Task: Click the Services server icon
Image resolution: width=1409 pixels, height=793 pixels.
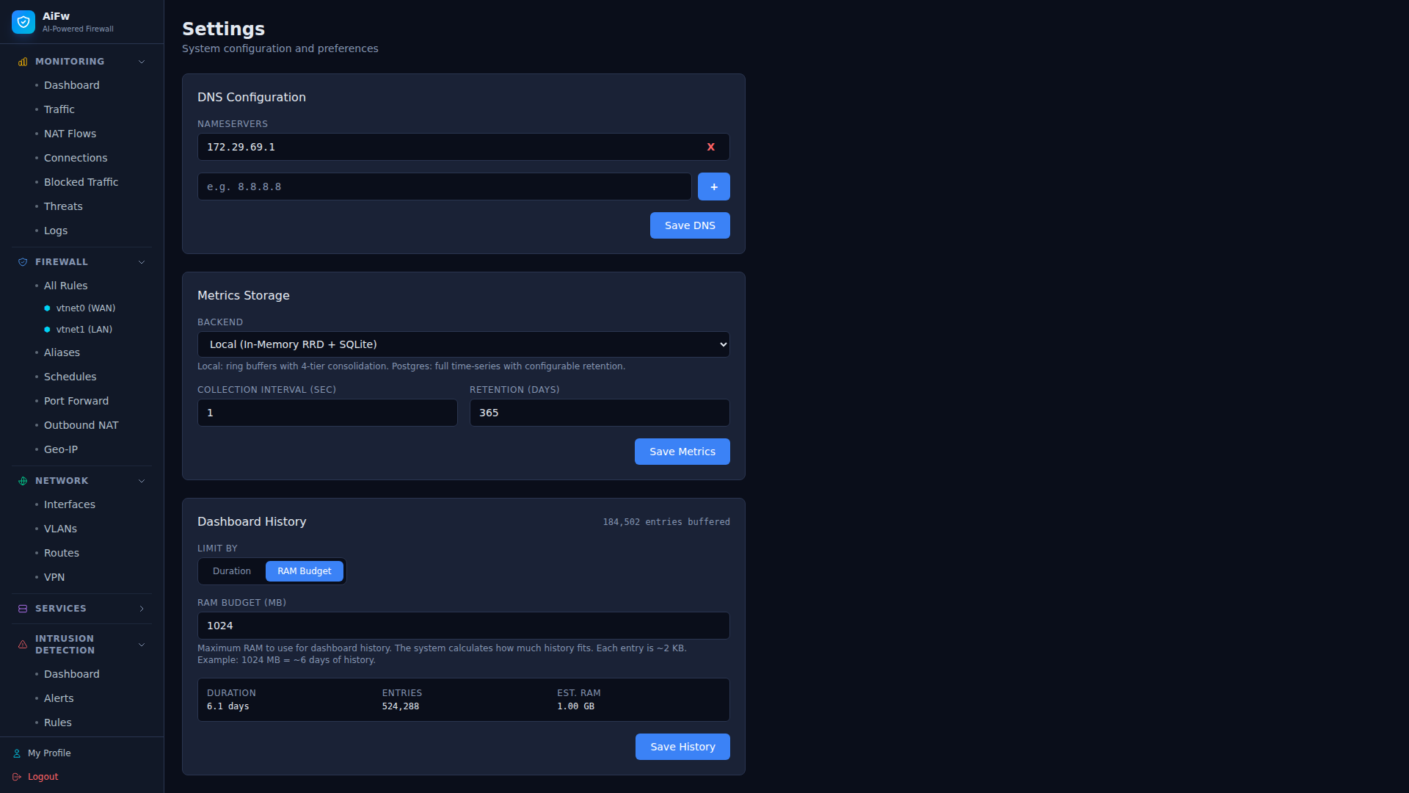Action: pos(23,609)
